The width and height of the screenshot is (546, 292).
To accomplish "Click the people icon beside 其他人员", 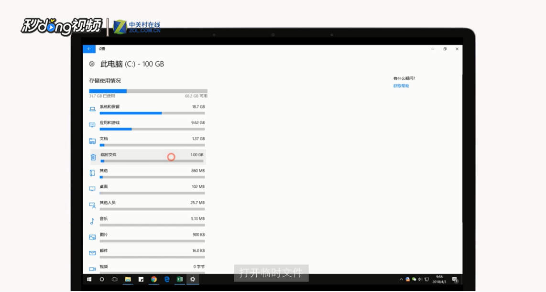I will (x=92, y=205).
